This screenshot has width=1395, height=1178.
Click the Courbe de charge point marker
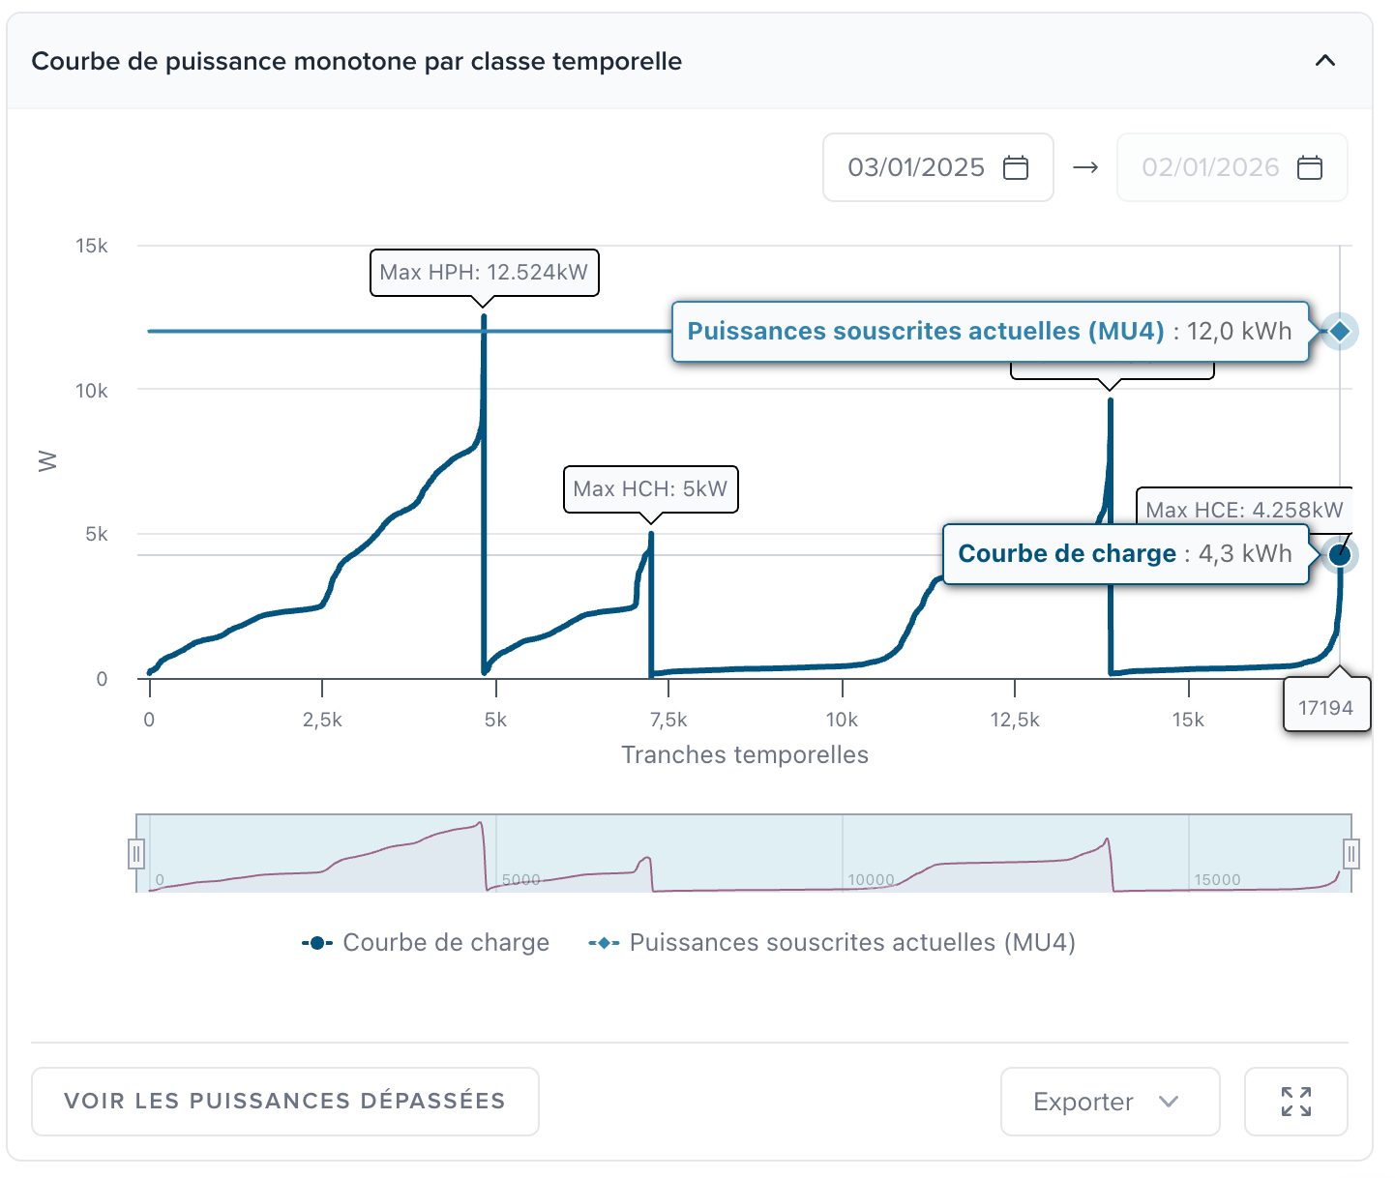pos(1339,554)
